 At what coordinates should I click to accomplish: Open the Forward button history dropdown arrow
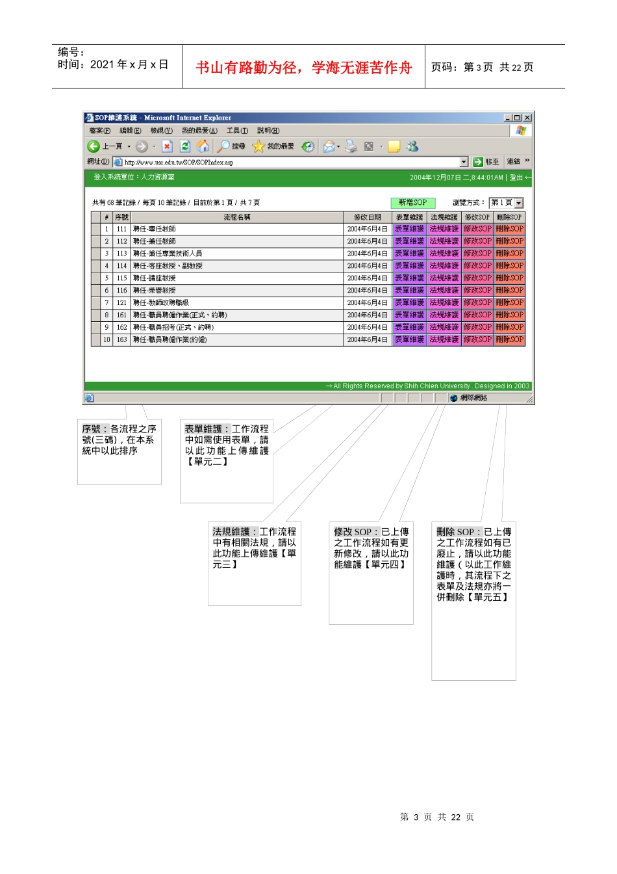click(154, 146)
